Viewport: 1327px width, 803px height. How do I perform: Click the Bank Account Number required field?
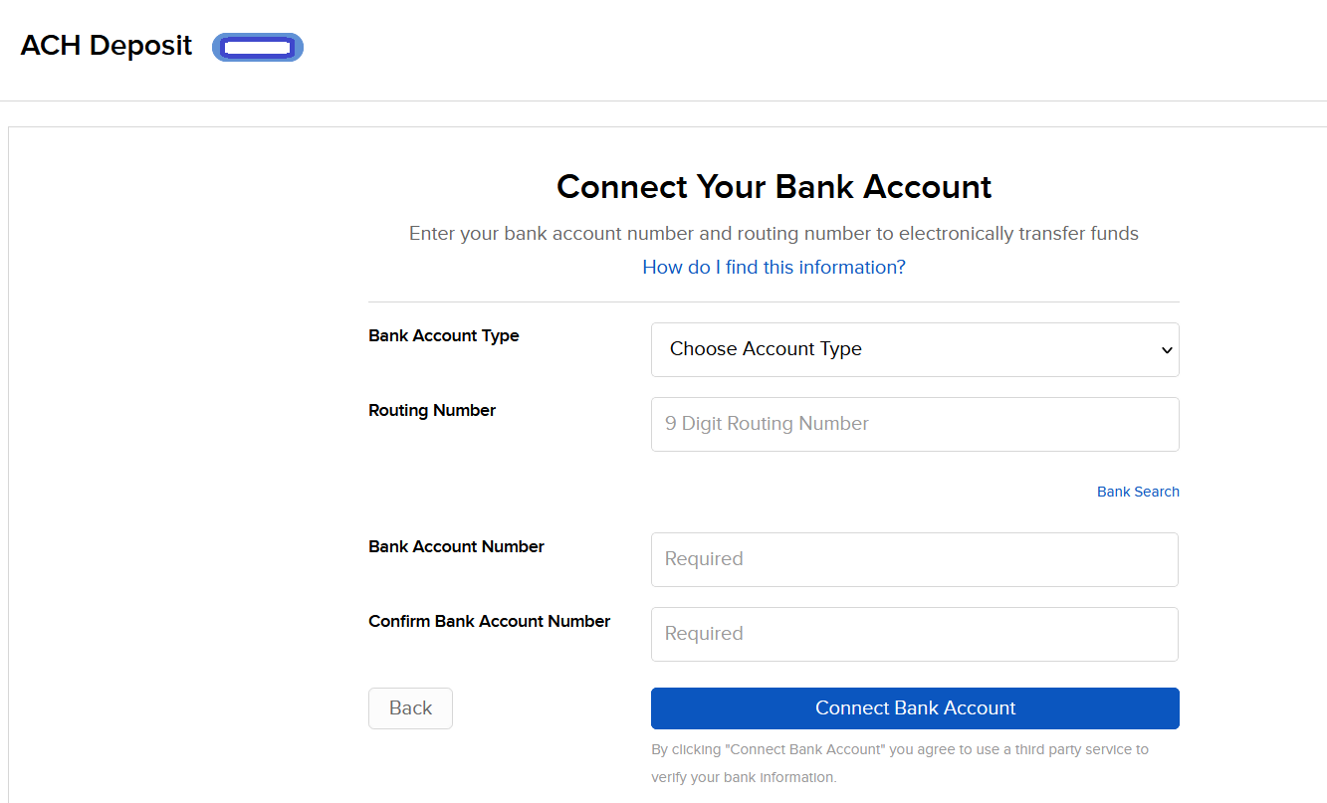pyautogui.click(x=915, y=559)
